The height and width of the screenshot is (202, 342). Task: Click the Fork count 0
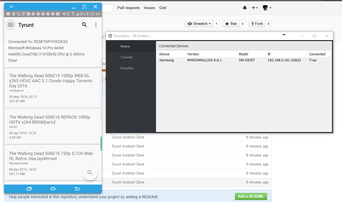(x=268, y=24)
